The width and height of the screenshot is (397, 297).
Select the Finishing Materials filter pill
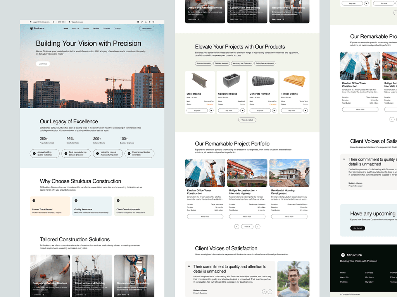pyautogui.click(x=221, y=63)
